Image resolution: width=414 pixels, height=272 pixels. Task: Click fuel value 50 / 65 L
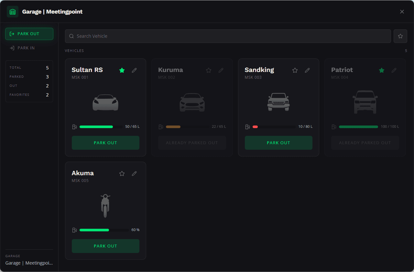point(132,127)
